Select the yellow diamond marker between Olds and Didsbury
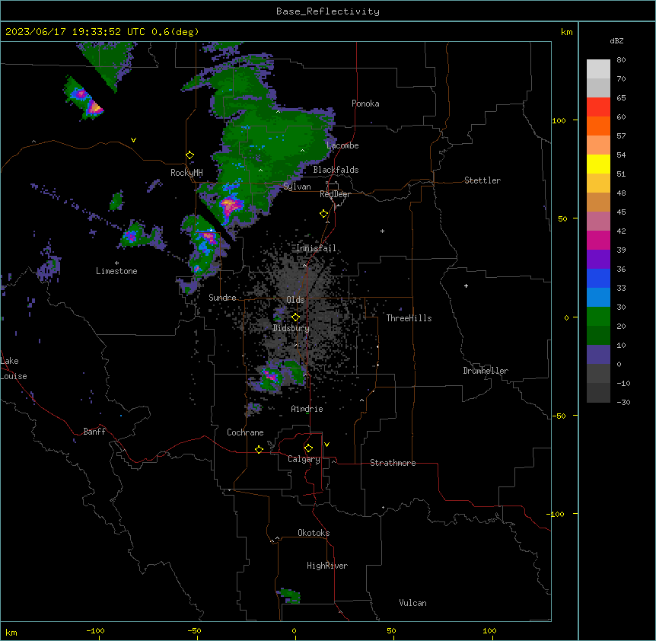The width and height of the screenshot is (656, 641). 296,317
